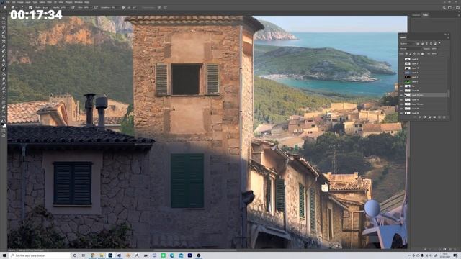Open the Window menu
Image resolution: width=461 pixels, height=259 pixels.
click(79, 2)
